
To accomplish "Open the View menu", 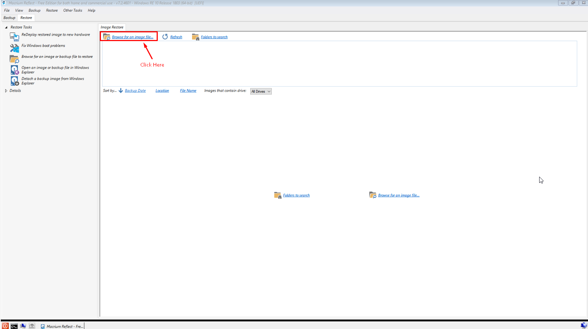I will point(19,10).
